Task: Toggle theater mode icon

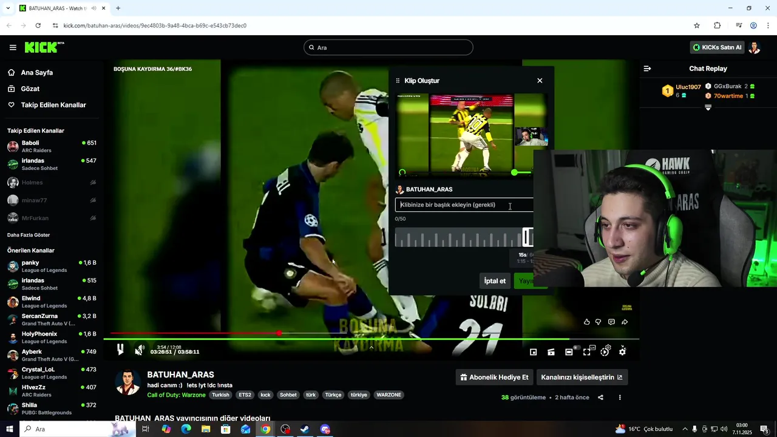Action: [x=569, y=352]
